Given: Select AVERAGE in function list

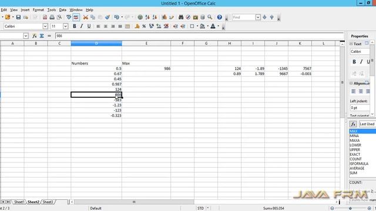Looking at the screenshot, I should pyautogui.click(x=357, y=168).
